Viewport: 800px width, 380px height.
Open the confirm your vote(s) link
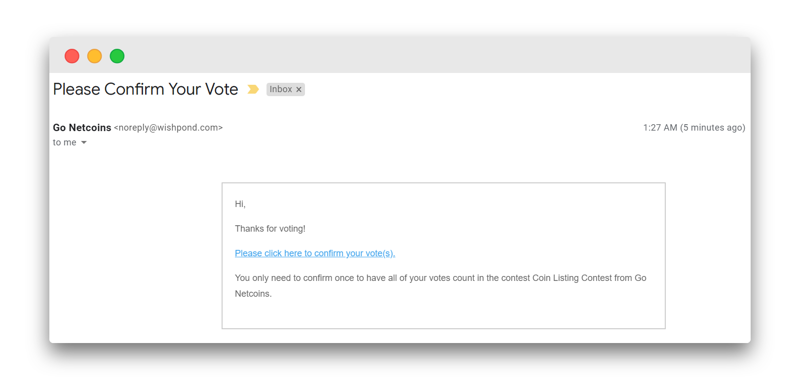(315, 253)
